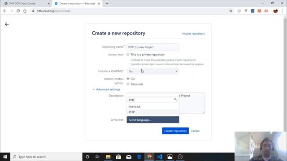Click the orange extension icon
287x161 pixels.
pyautogui.click(x=259, y=11)
